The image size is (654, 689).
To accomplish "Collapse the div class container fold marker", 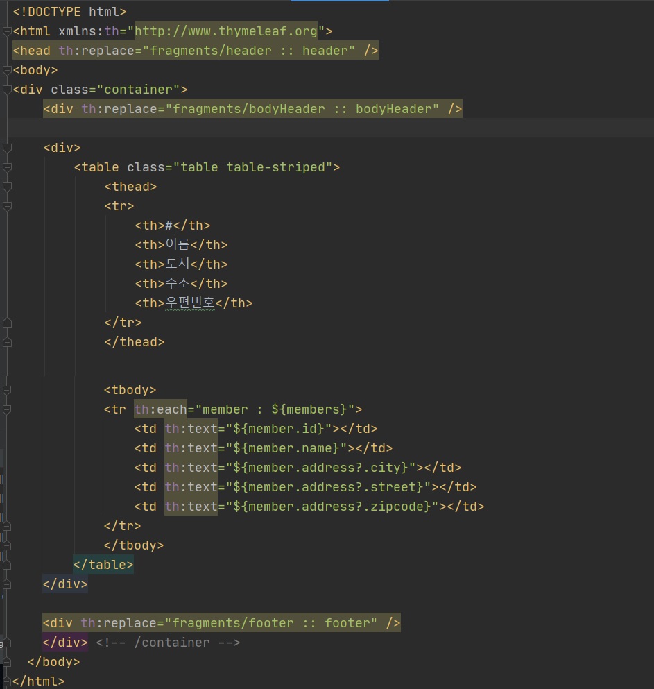I will (6, 90).
